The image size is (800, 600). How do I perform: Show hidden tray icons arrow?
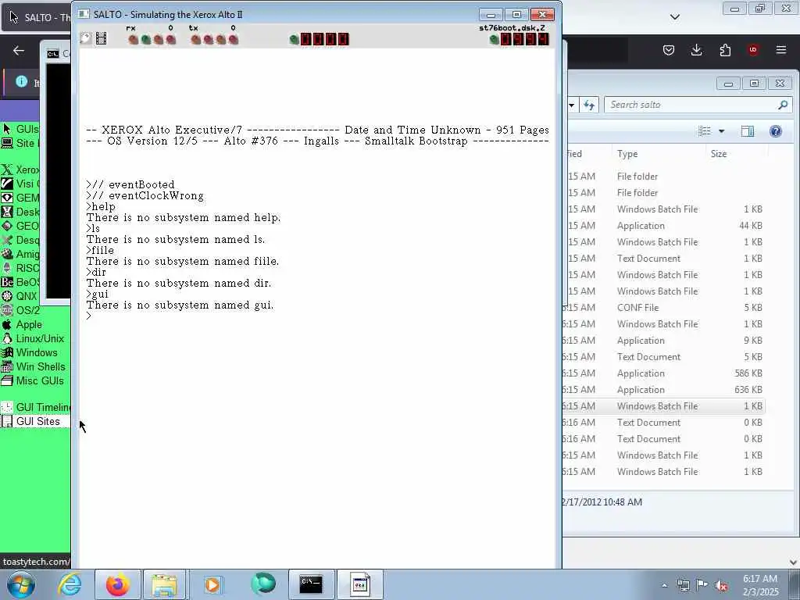[x=664, y=585]
